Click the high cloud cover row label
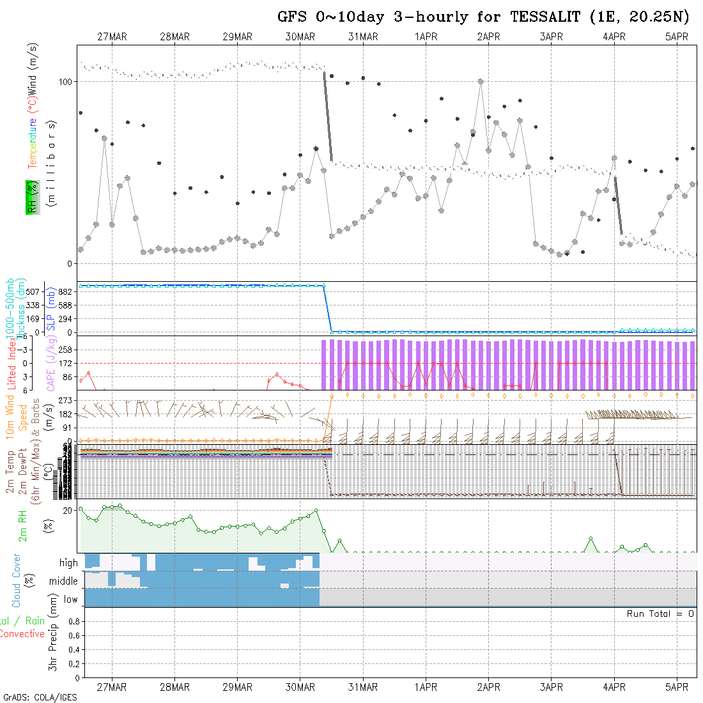This screenshot has width=703, height=703. pos(68,563)
